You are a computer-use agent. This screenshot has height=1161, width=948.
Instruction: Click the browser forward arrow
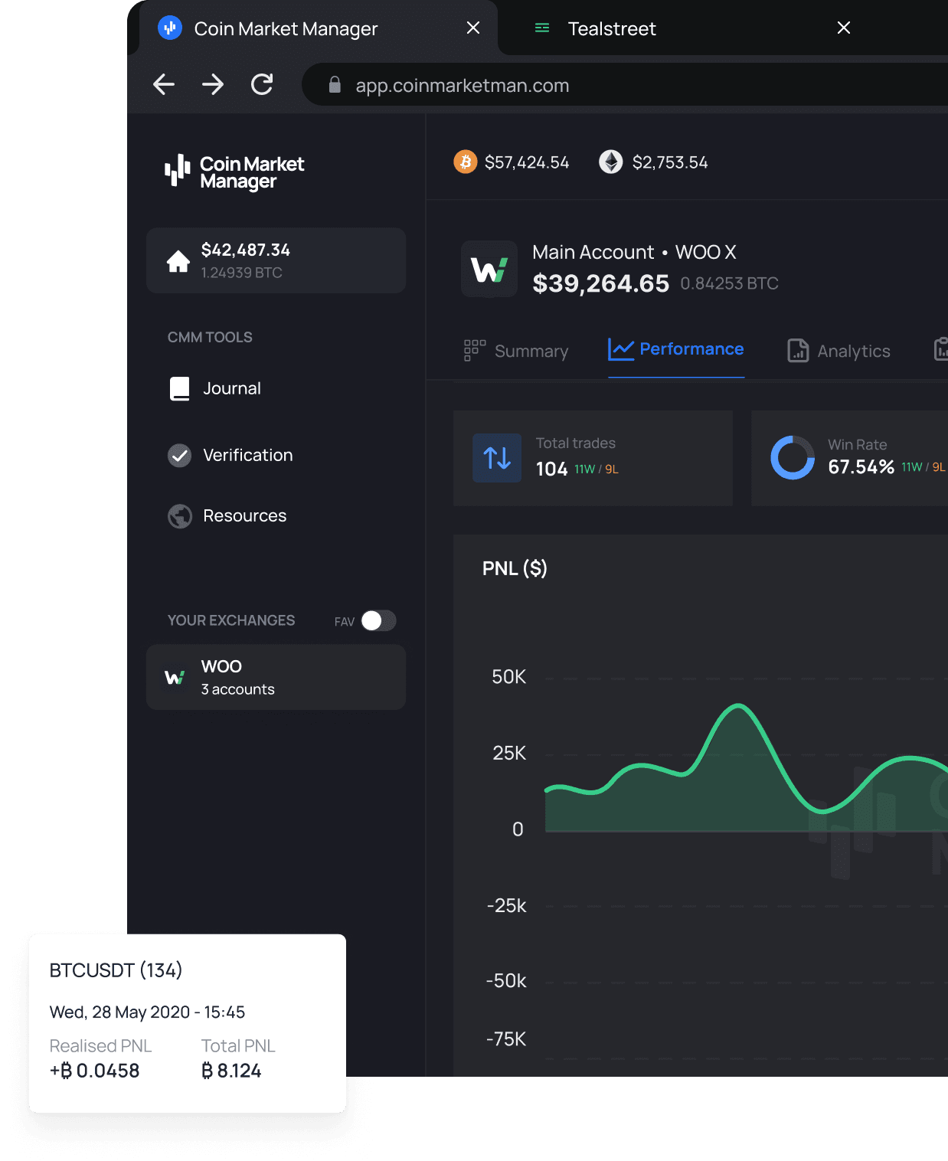coord(213,84)
